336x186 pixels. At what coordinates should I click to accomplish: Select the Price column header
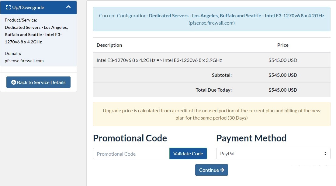tap(283, 45)
